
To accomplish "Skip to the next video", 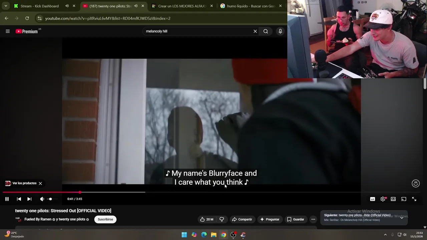I will pyautogui.click(x=29, y=199).
